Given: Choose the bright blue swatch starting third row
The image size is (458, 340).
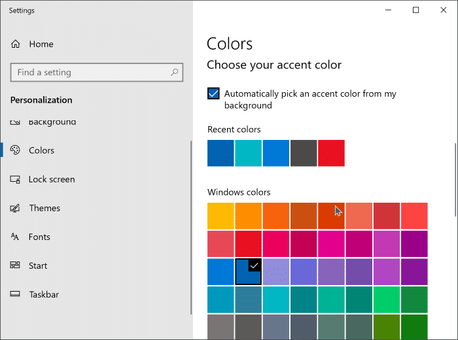Looking at the screenshot, I should (x=220, y=272).
